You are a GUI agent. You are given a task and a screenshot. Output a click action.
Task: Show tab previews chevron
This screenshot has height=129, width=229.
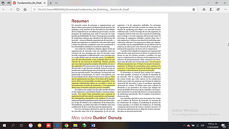point(56,3)
